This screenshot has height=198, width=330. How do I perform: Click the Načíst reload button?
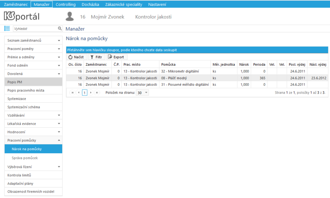click(x=76, y=57)
